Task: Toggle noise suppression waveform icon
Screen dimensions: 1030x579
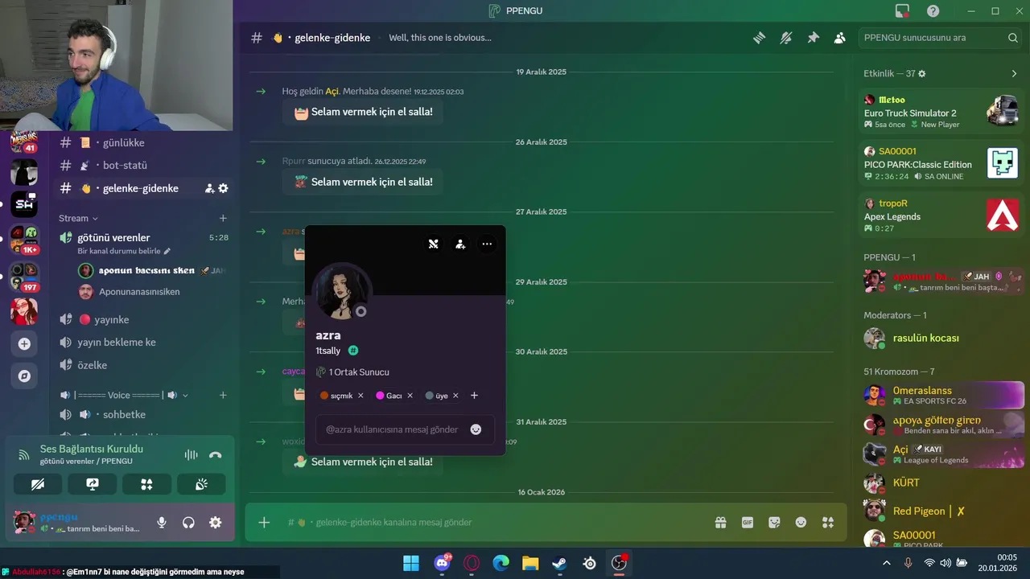Action: (191, 454)
